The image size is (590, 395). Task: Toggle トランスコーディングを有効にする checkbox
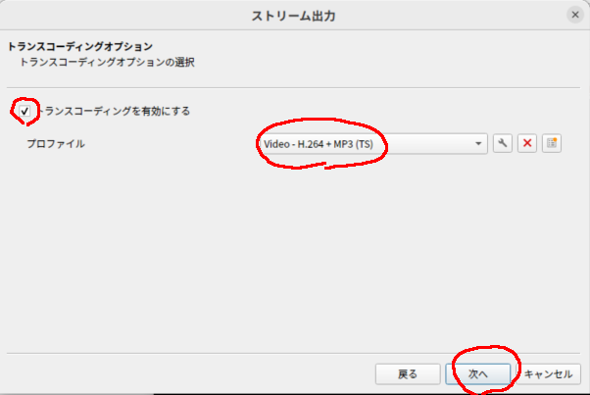[25, 111]
